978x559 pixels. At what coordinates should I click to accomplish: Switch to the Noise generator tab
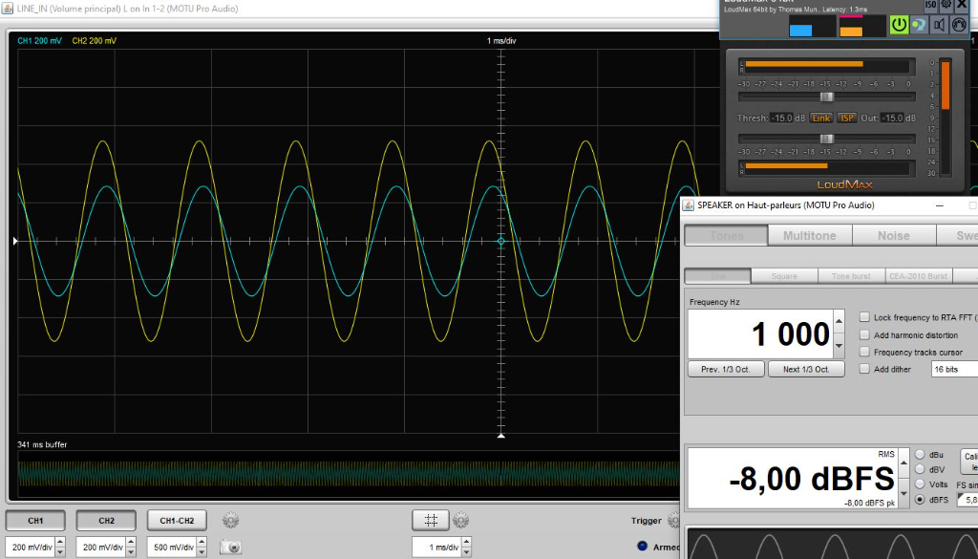893,236
